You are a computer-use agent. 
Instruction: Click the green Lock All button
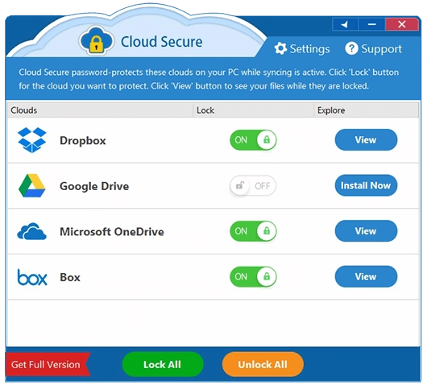coord(163,365)
